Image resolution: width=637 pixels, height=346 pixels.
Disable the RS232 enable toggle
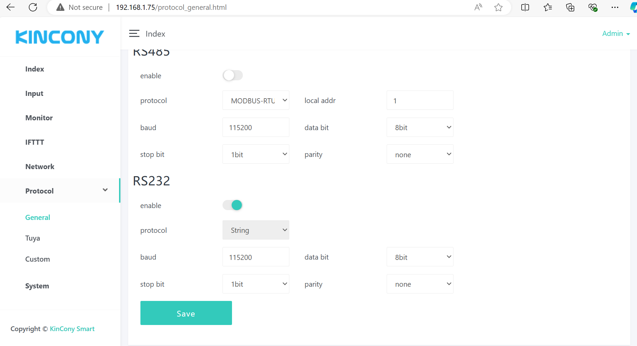click(233, 205)
